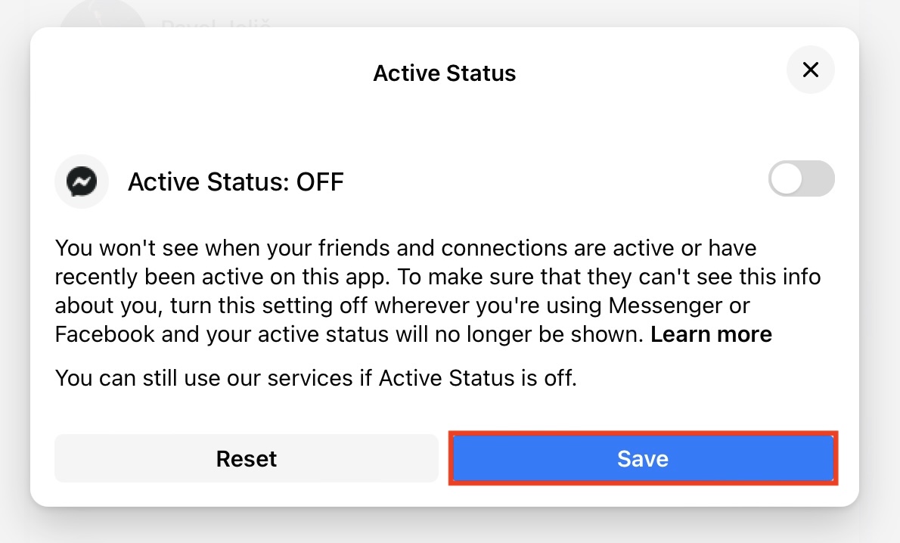Close the Active Status dialog
This screenshot has width=900, height=543.
810,70
